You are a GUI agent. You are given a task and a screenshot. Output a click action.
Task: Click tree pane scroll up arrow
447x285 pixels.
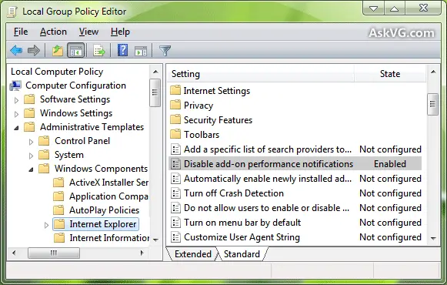pos(155,72)
